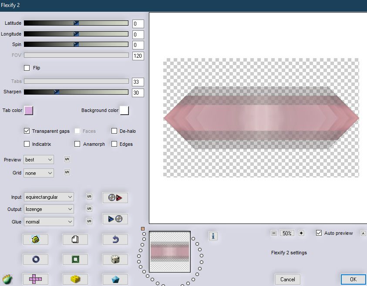
Task: Click the blue undo arrow button
Action: pos(115,239)
